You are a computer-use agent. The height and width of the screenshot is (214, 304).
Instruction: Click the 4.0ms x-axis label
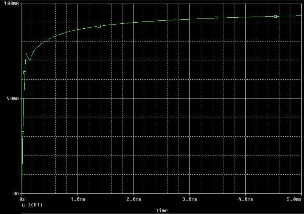pyautogui.click(x=246, y=199)
